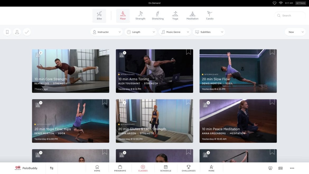Open the Strength category

[140, 16]
